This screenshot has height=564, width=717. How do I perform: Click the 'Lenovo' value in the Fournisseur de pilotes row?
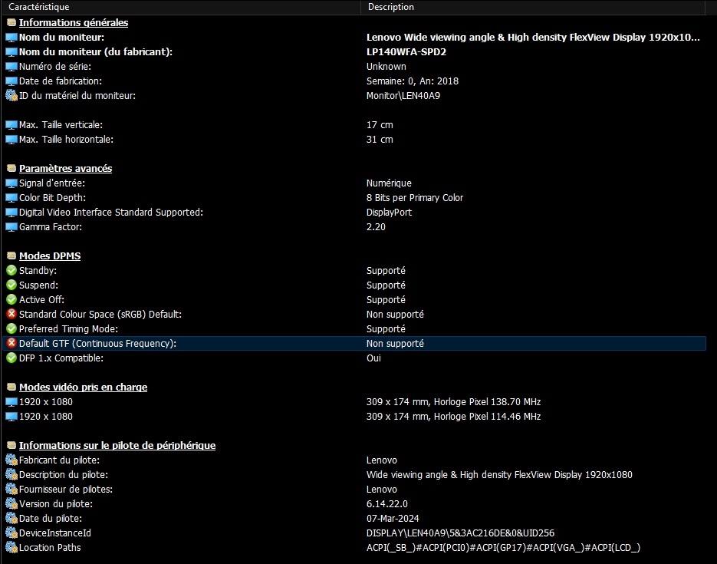coord(382,489)
